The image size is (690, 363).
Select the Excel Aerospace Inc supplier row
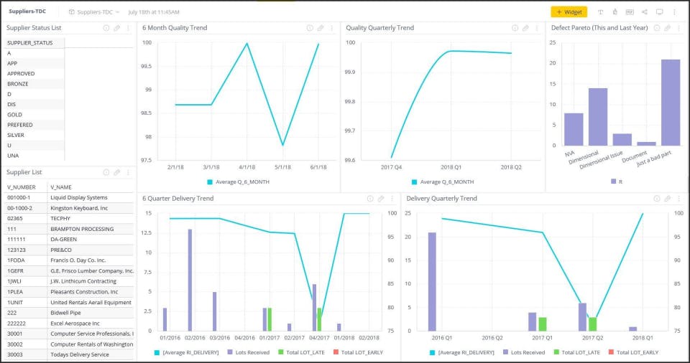pos(69,324)
